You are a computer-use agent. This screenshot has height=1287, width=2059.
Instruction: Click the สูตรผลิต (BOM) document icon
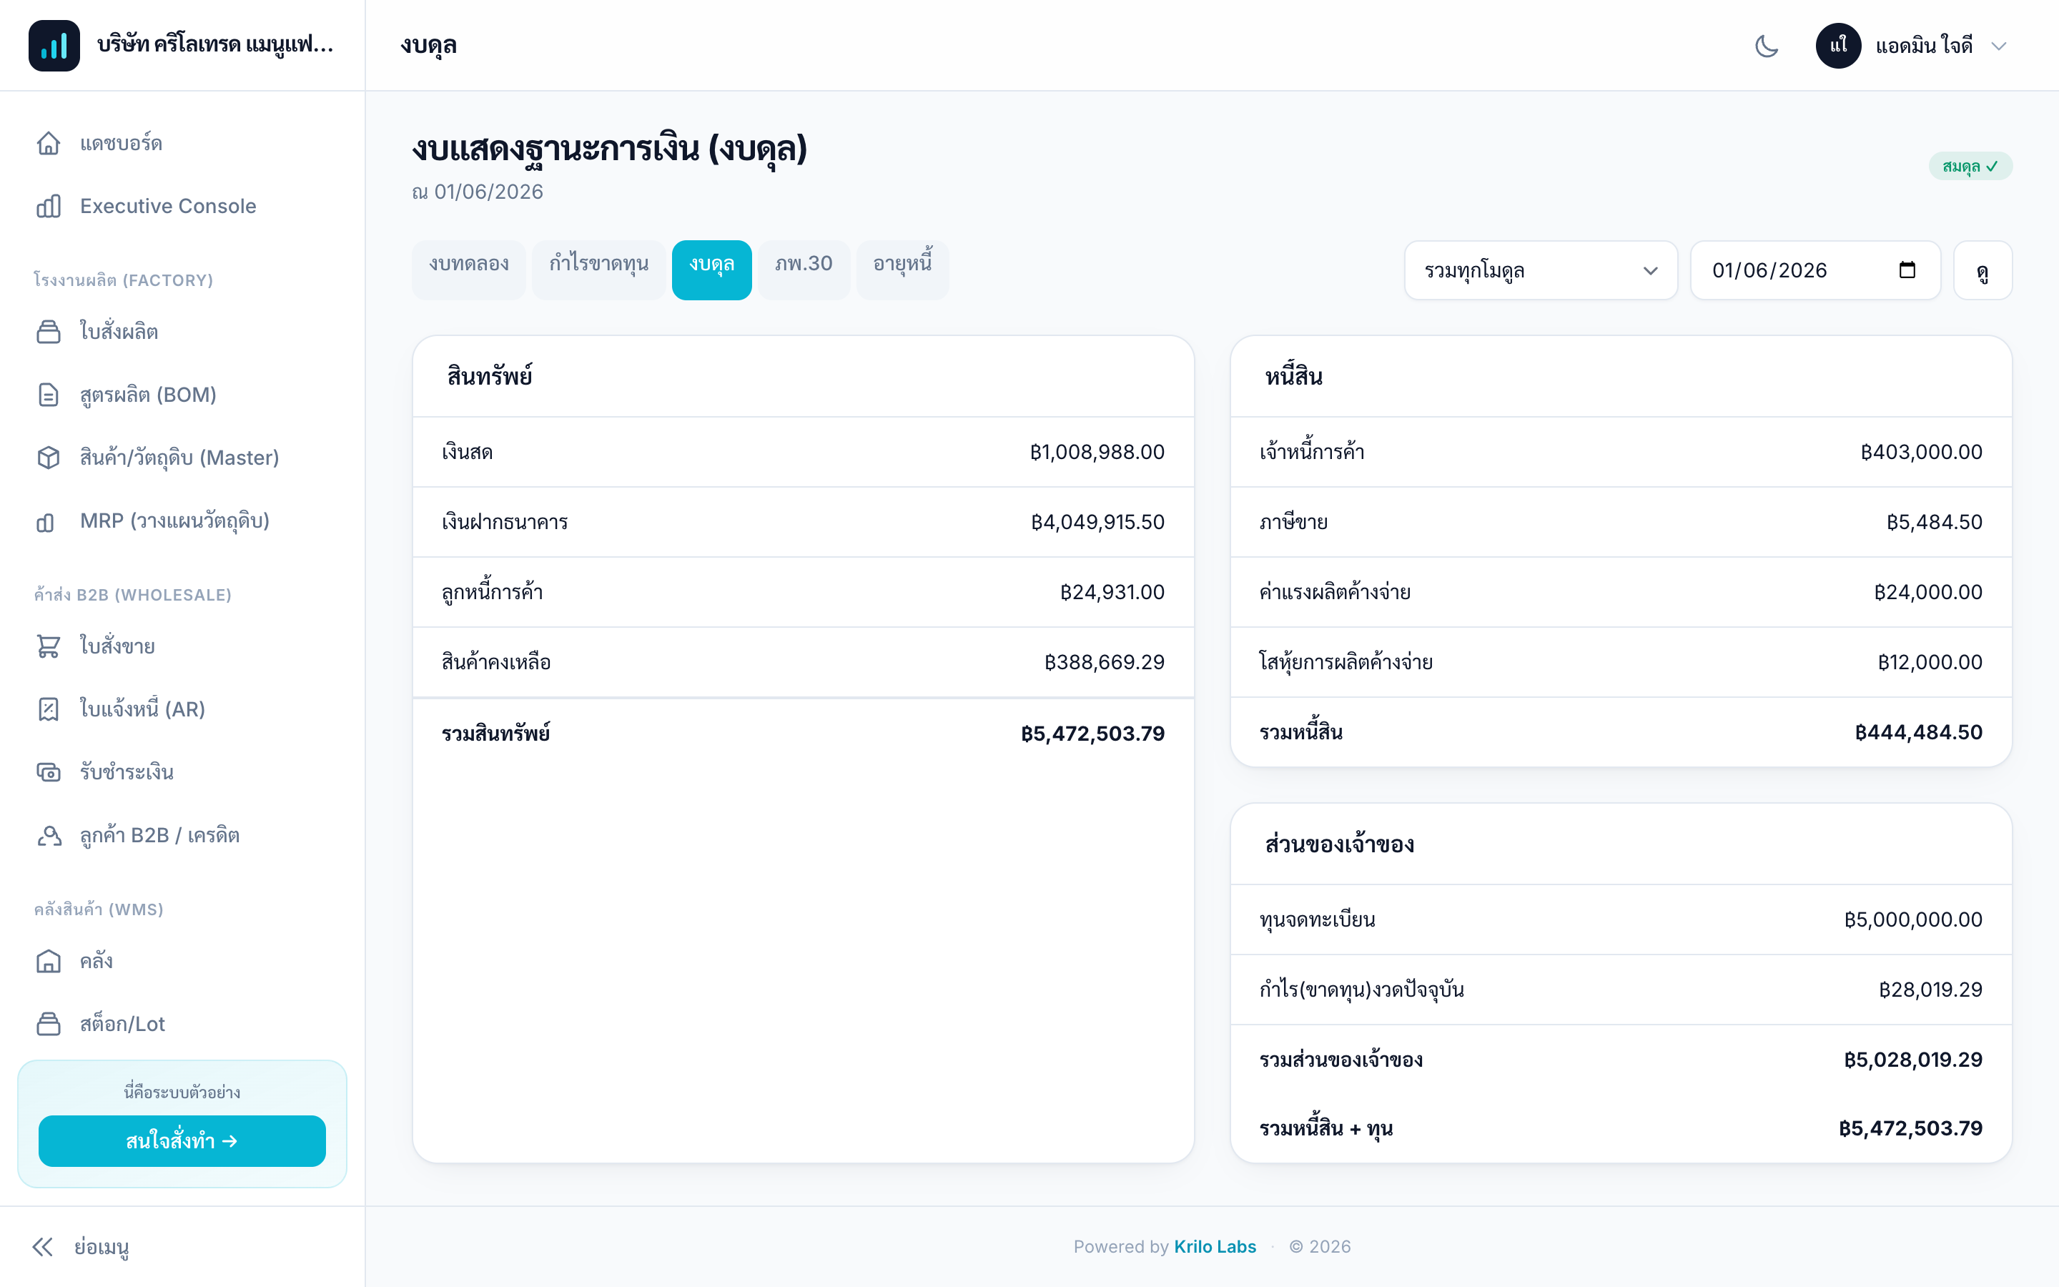49,395
